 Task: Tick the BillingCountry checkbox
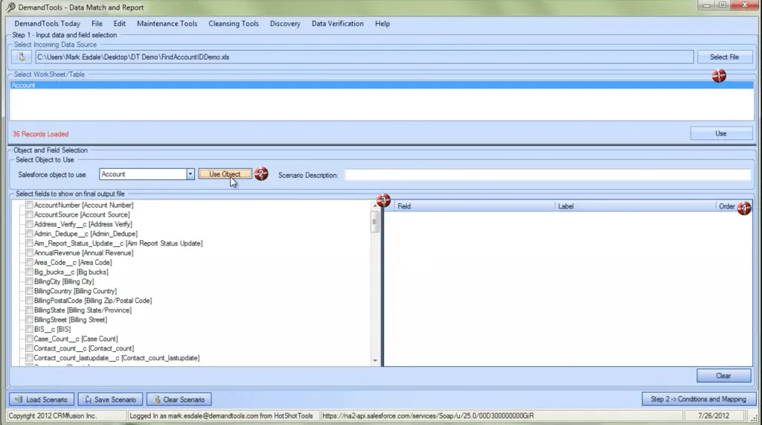click(29, 291)
